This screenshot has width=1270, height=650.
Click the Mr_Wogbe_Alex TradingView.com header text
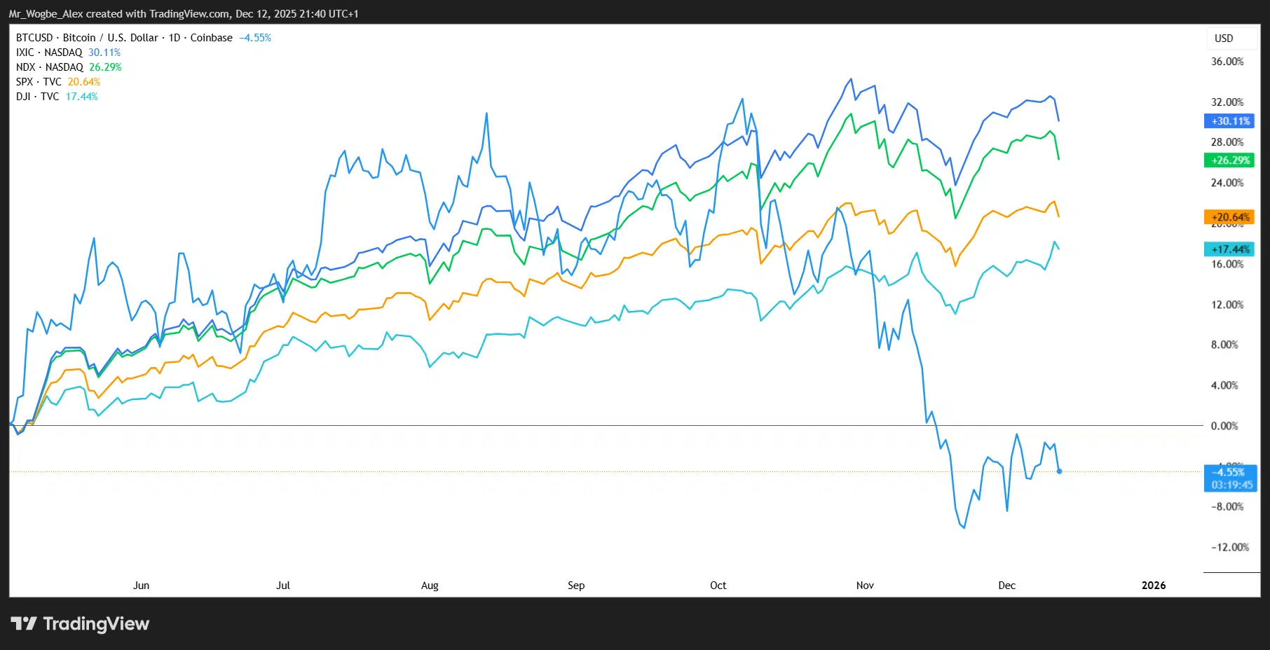[x=184, y=14]
